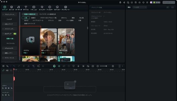
Task: Click the crop icon in timeline toolbar
Action: pyautogui.click(x=38, y=66)
